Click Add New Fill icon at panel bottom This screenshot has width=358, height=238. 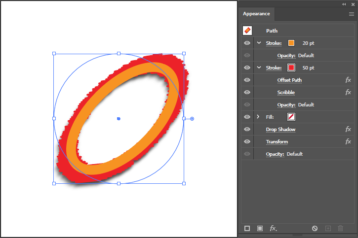point(260,228)
